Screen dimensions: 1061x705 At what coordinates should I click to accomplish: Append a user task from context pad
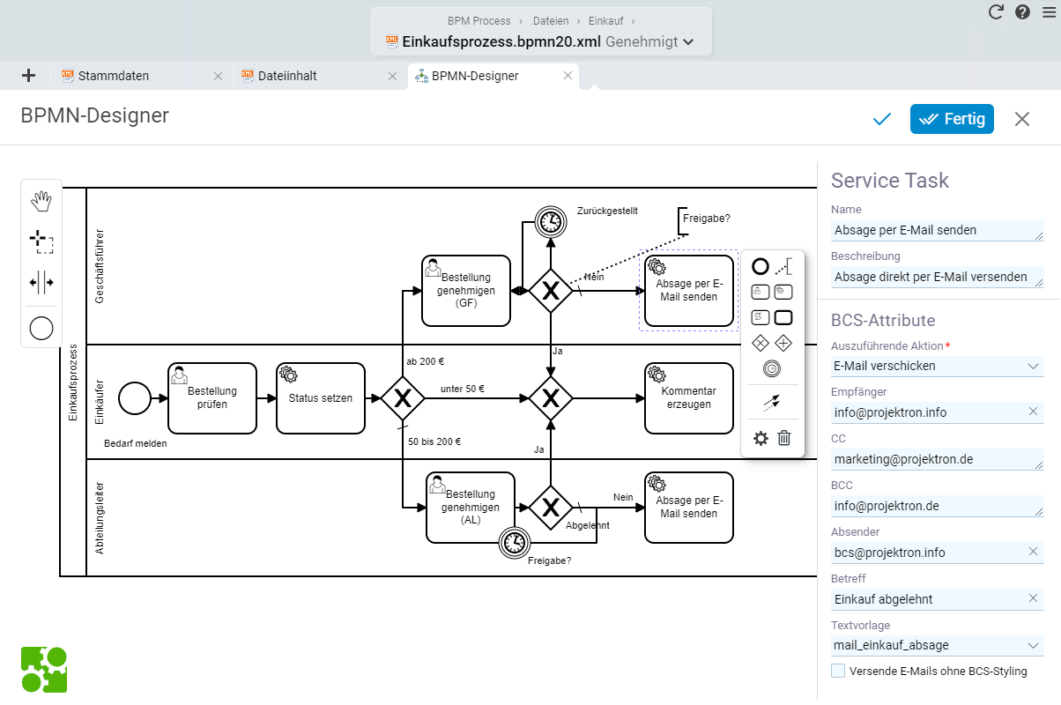761,292
